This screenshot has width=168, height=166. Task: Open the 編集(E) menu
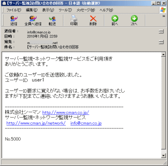tap(31, 10)
